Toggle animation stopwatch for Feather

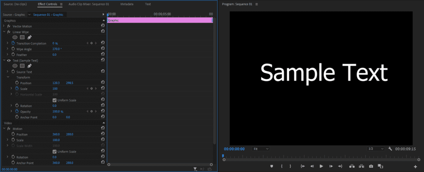13,55
